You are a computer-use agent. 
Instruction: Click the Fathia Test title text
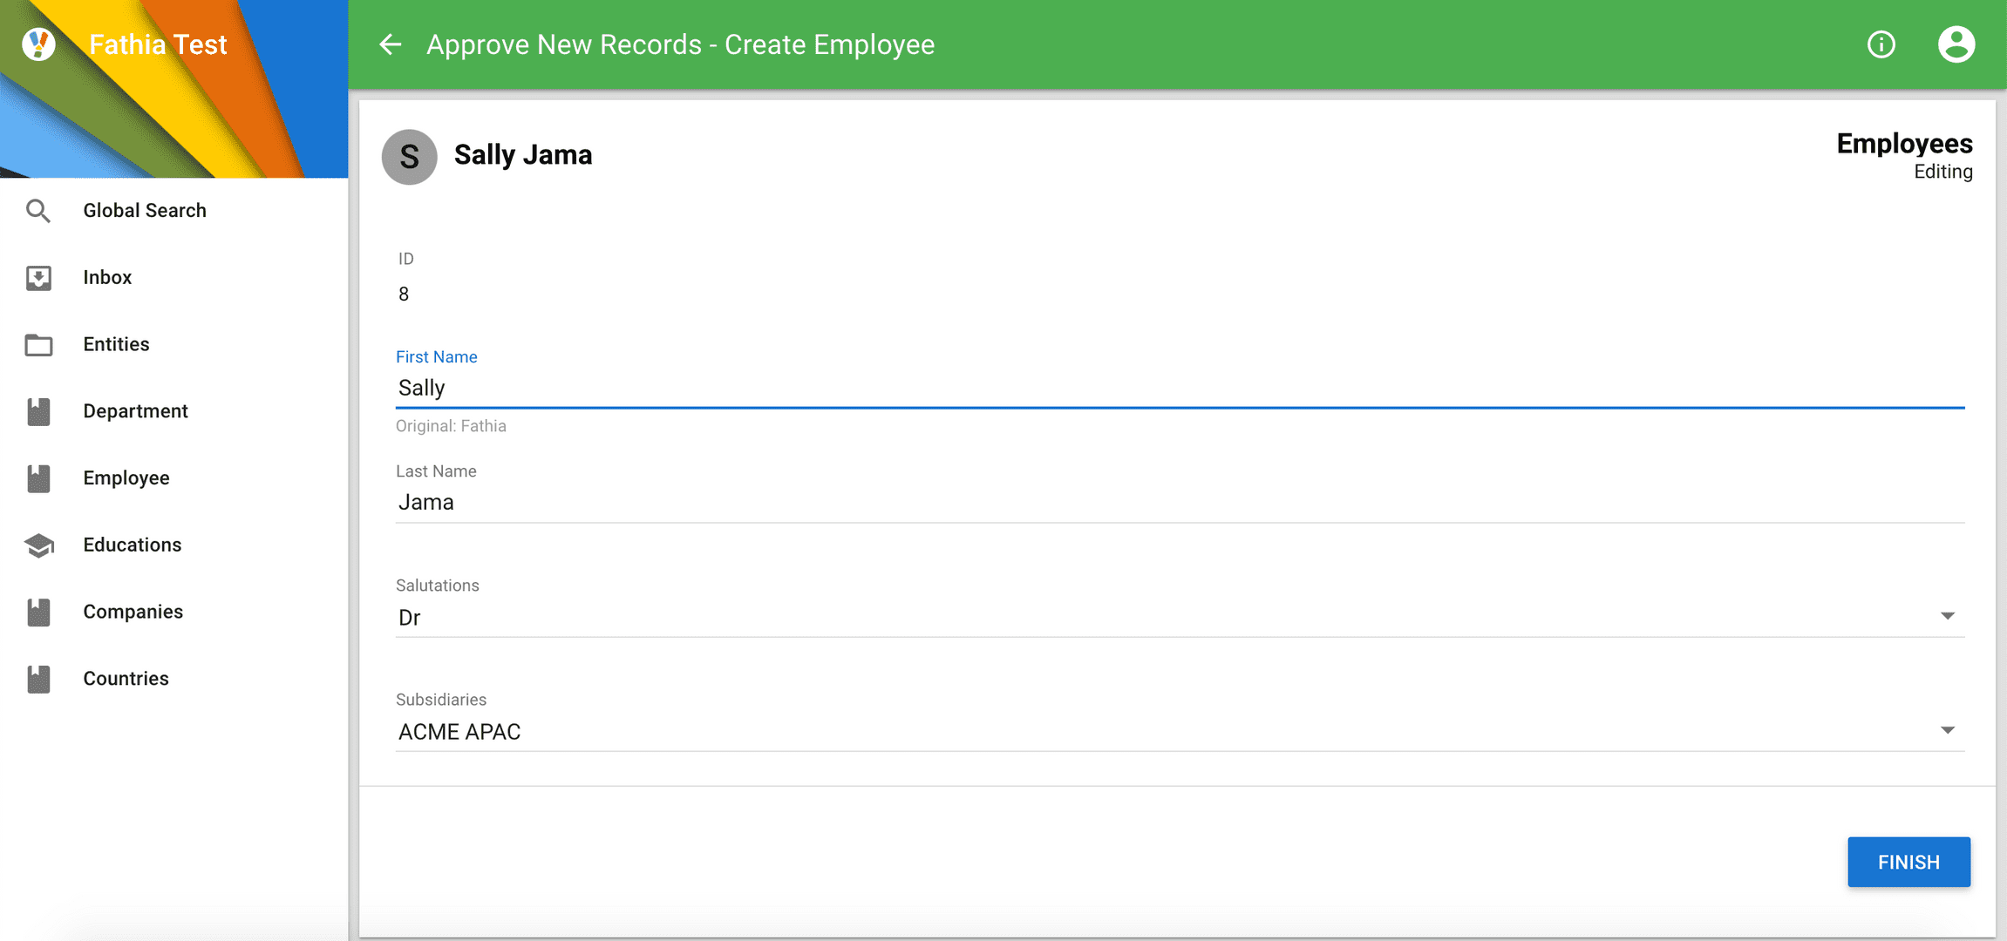tap(158, 44)
